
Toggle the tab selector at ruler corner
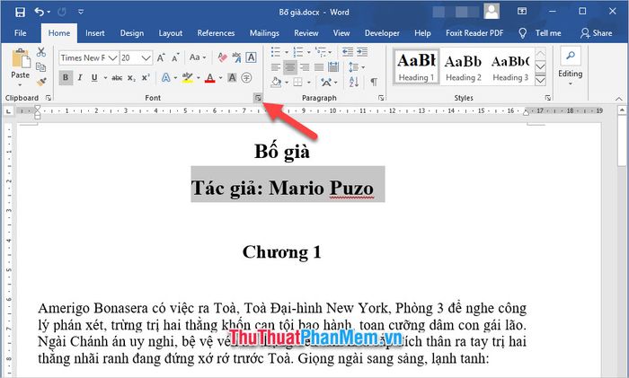(8, 111)
